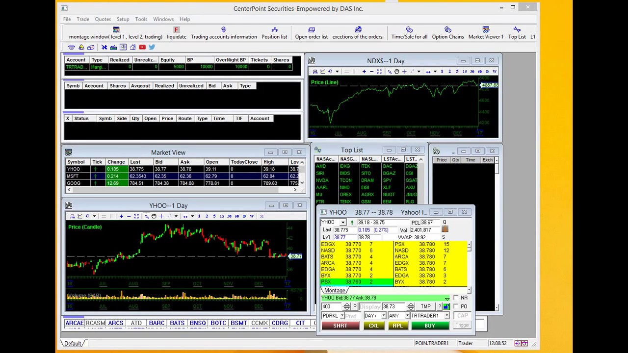Click the yellow bell icon
628x353 pixels.
[81, 47]
